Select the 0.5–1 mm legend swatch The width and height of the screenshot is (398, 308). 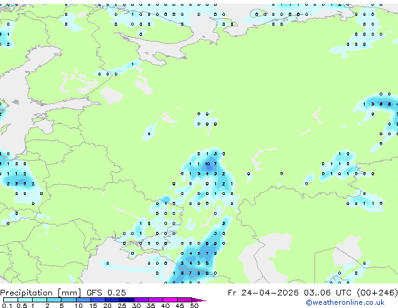(x=25, y=300)
